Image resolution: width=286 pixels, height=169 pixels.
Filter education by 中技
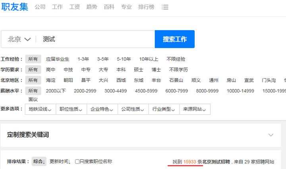68,70
